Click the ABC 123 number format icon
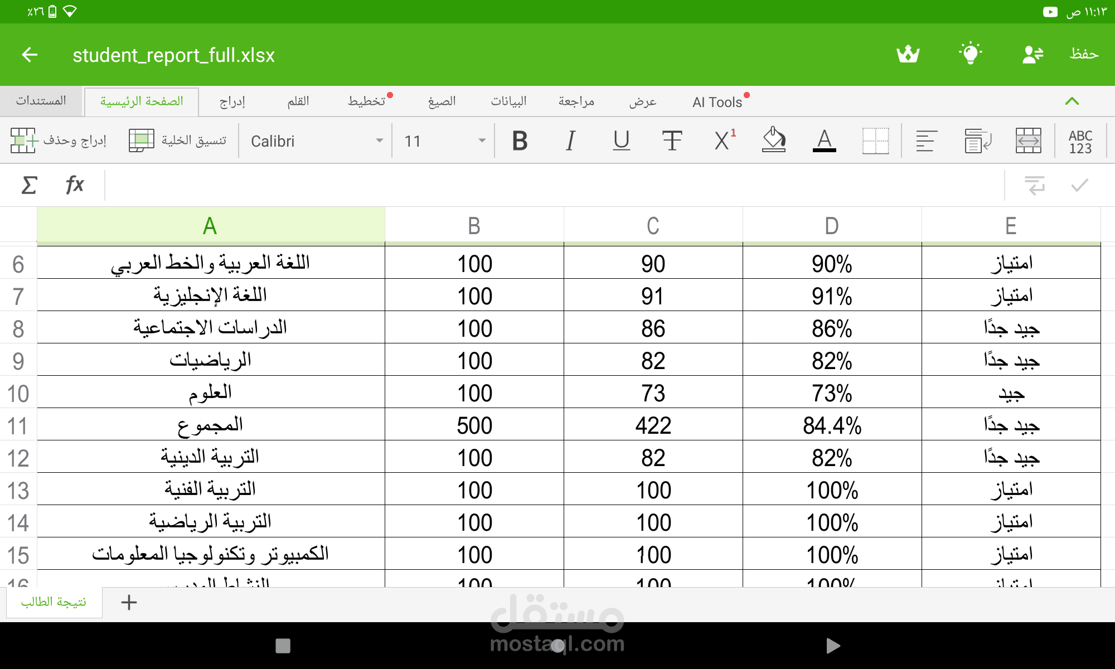The width and height of the screenshot is (1115, 669). point(1080,142)
